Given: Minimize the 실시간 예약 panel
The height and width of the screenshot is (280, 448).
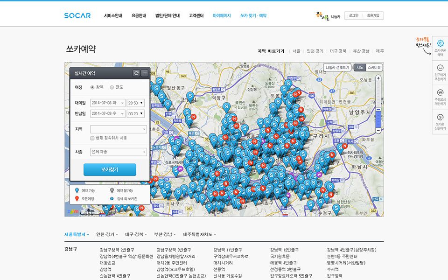Looking at the screenshot, I should point(145,73).
